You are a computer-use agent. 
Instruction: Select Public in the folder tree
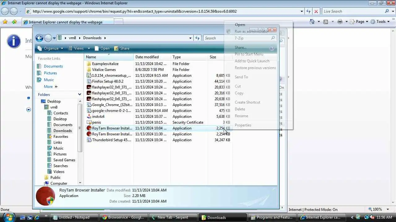[55, 178]
